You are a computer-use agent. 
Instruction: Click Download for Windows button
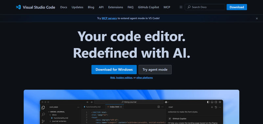pos(114,70)
